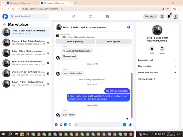Search in conversation magnifier icon

point(162,49)
